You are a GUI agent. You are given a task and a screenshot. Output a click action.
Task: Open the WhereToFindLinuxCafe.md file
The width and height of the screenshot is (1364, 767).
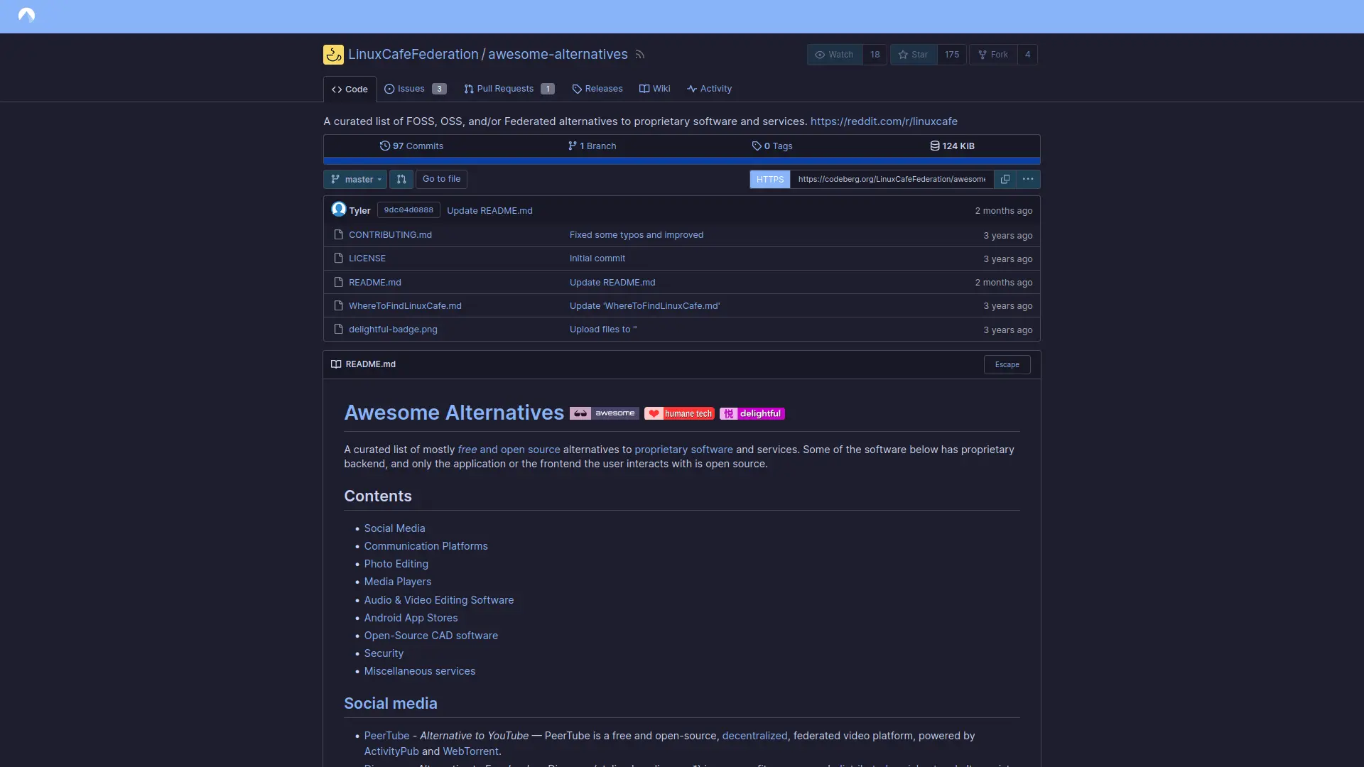click(x=405, y=306)
